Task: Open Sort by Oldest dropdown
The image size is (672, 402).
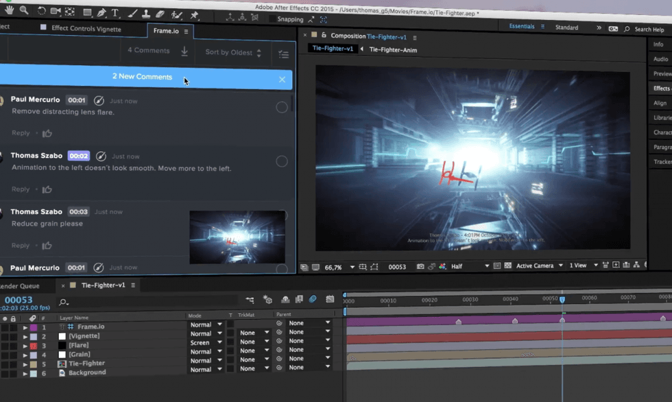Action: pos(233,53)
